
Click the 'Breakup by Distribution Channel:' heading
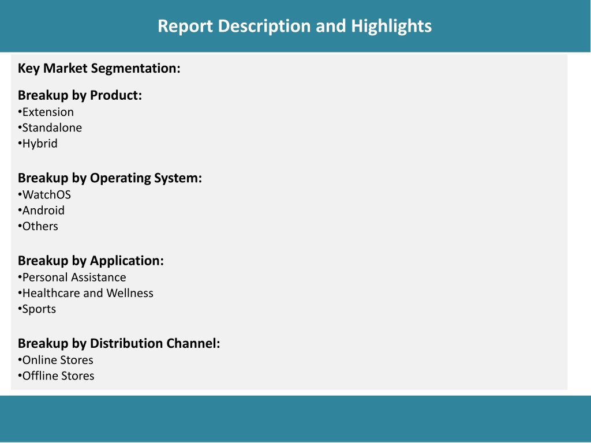(119, 344)
